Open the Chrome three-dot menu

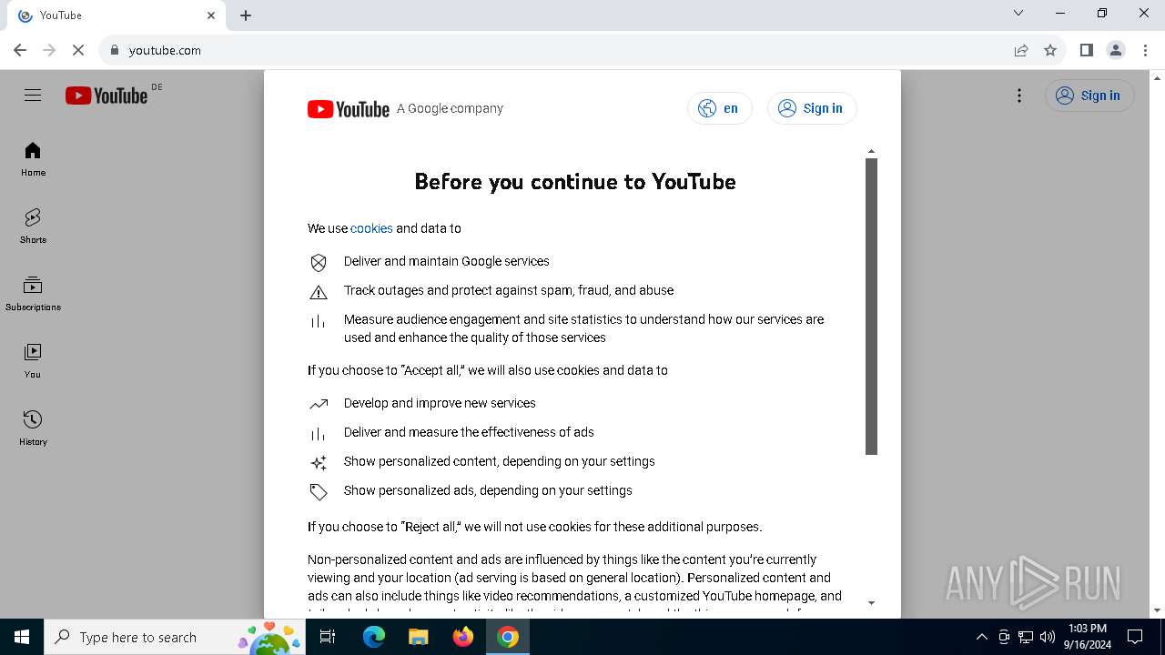1145,50
